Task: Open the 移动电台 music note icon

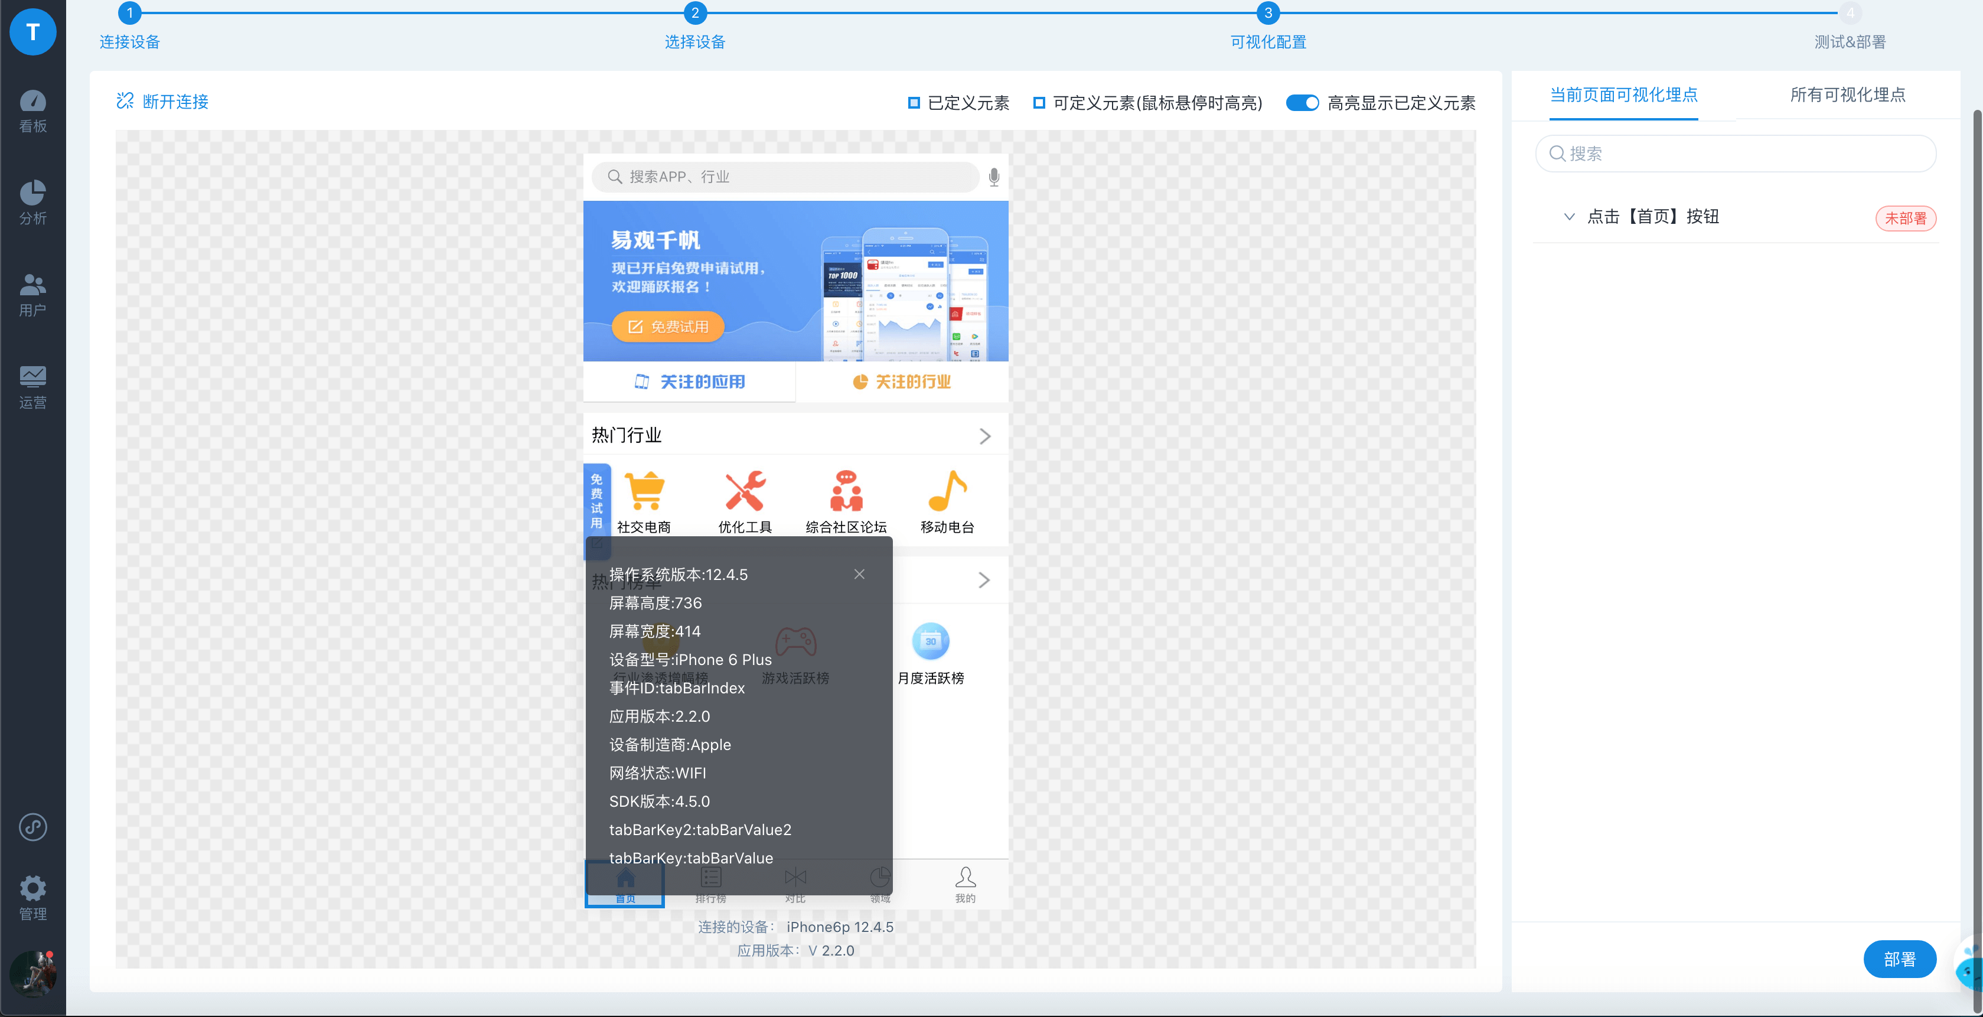Action: (x=947, y=490)
